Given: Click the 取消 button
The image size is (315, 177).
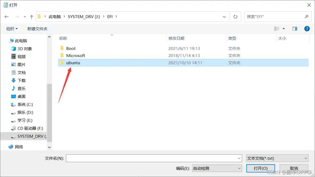Looking at the screenshot, I should (x=294, y=168).
